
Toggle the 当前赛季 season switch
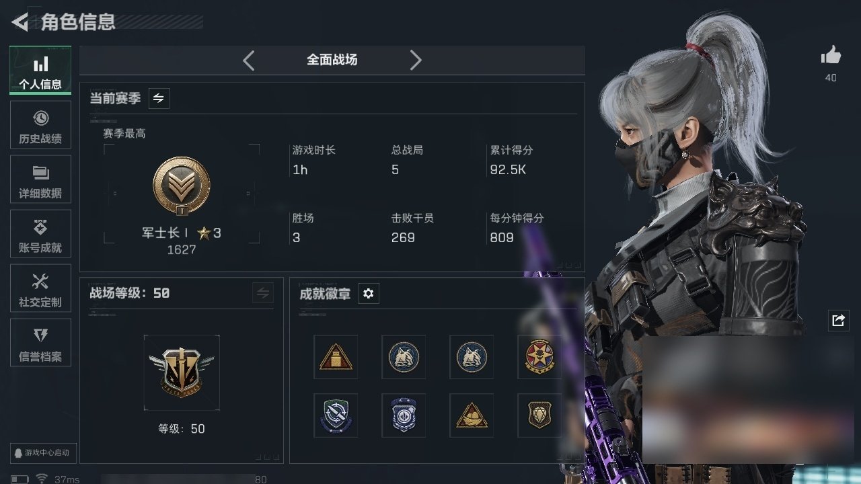(x=159, y=98)
